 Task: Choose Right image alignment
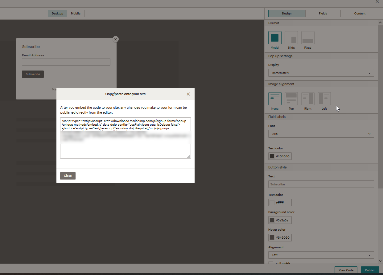pos(308,99)
